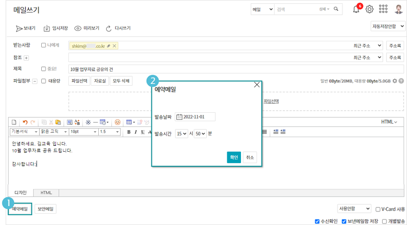The height and width of the screenshot is (225, 407).
Task: Open the user profile avatar
Action: pos(398,9)
